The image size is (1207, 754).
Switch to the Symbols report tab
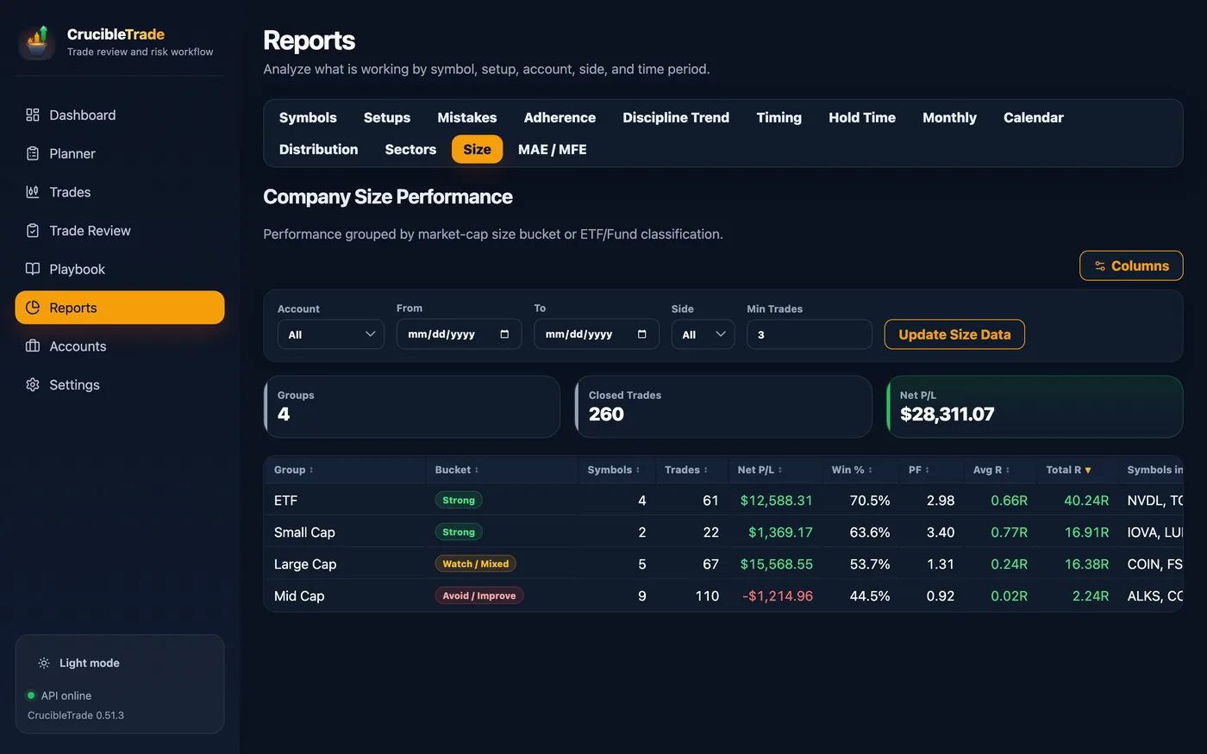(x=308, y=117)
